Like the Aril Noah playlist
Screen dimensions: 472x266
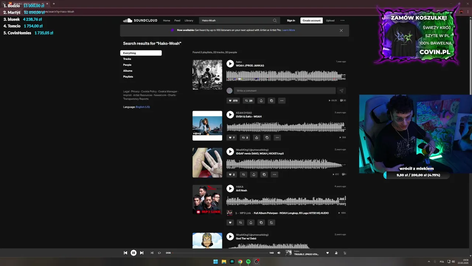[x=230, y=222]
